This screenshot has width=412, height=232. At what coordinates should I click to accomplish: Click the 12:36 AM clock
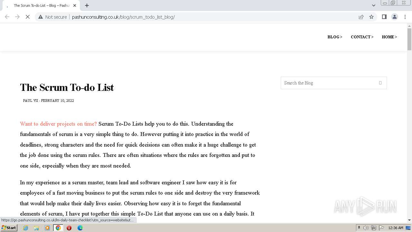pos(396,228)
